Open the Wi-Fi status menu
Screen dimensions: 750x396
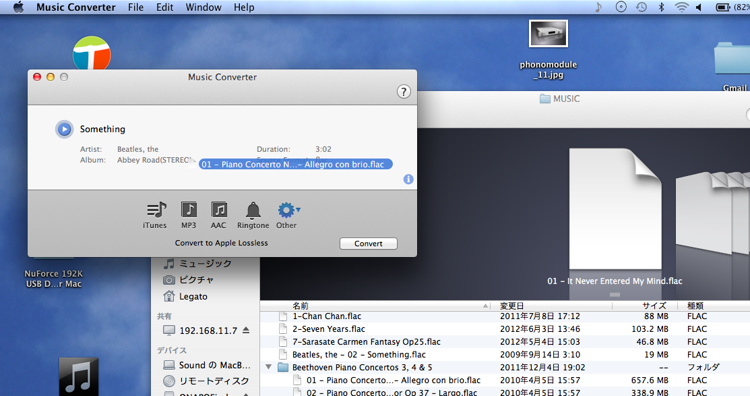pos(681,7)
